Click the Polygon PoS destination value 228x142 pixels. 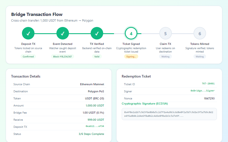96,91
